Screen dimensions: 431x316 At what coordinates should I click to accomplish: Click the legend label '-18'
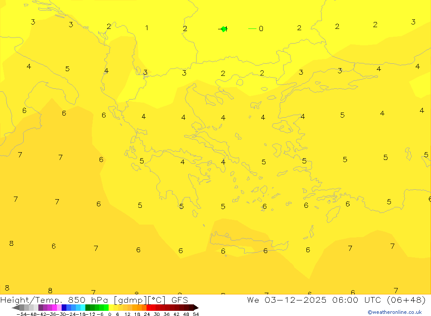click(x=81, y=314)
